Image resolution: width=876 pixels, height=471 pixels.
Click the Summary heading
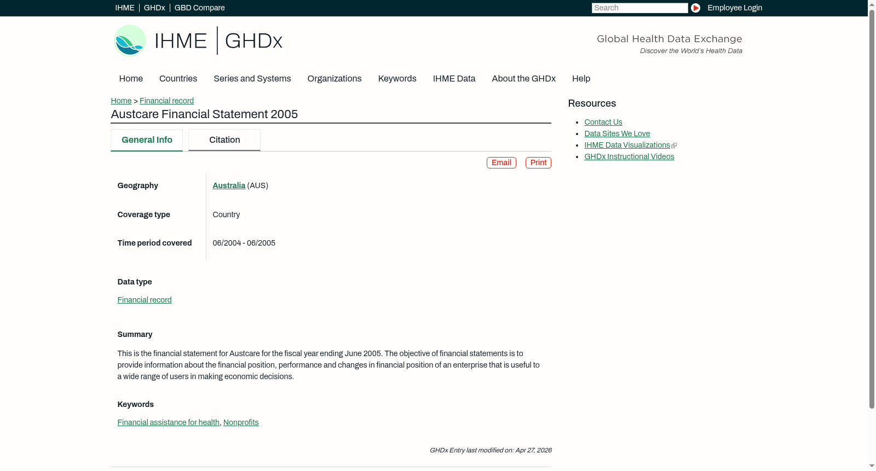[135, 334]
